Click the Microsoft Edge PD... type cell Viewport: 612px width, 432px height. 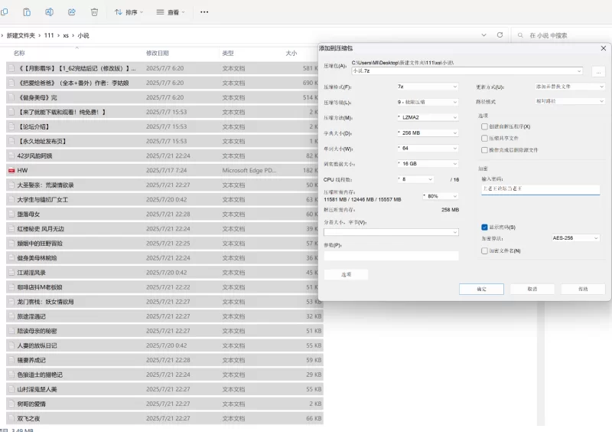tap(249, 171)
